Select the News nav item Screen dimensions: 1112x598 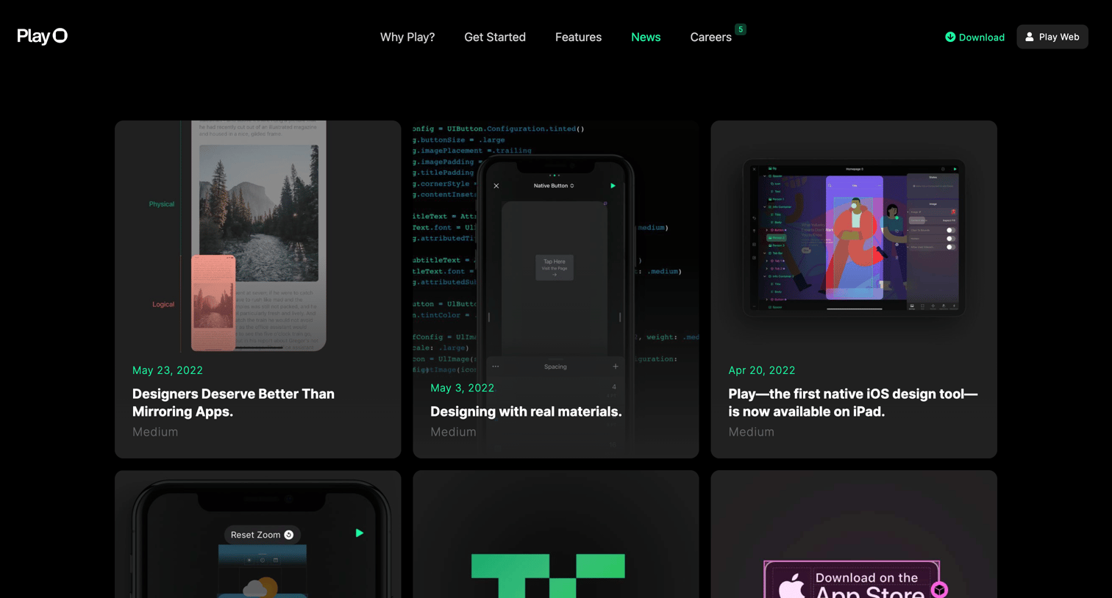click(646, 37)
